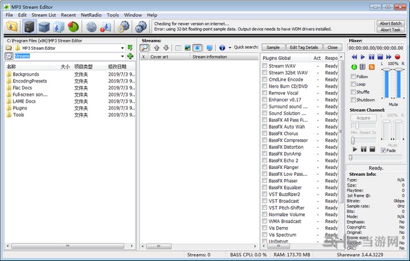Viewport: 410px width, 261px height.
Task: Click the music folder open icon in main toolbar
Action: pos(12,26)
